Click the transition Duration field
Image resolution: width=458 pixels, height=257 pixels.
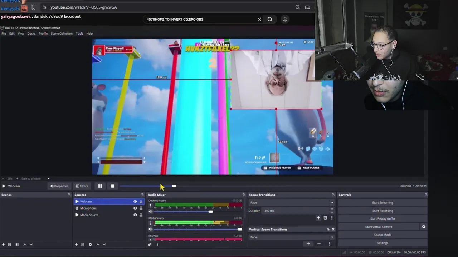click(296, 211)
